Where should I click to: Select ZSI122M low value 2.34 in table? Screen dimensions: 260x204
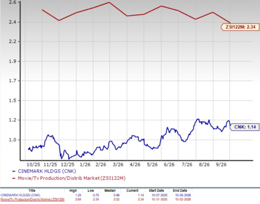pyautogui.click(x=96, y=199)
